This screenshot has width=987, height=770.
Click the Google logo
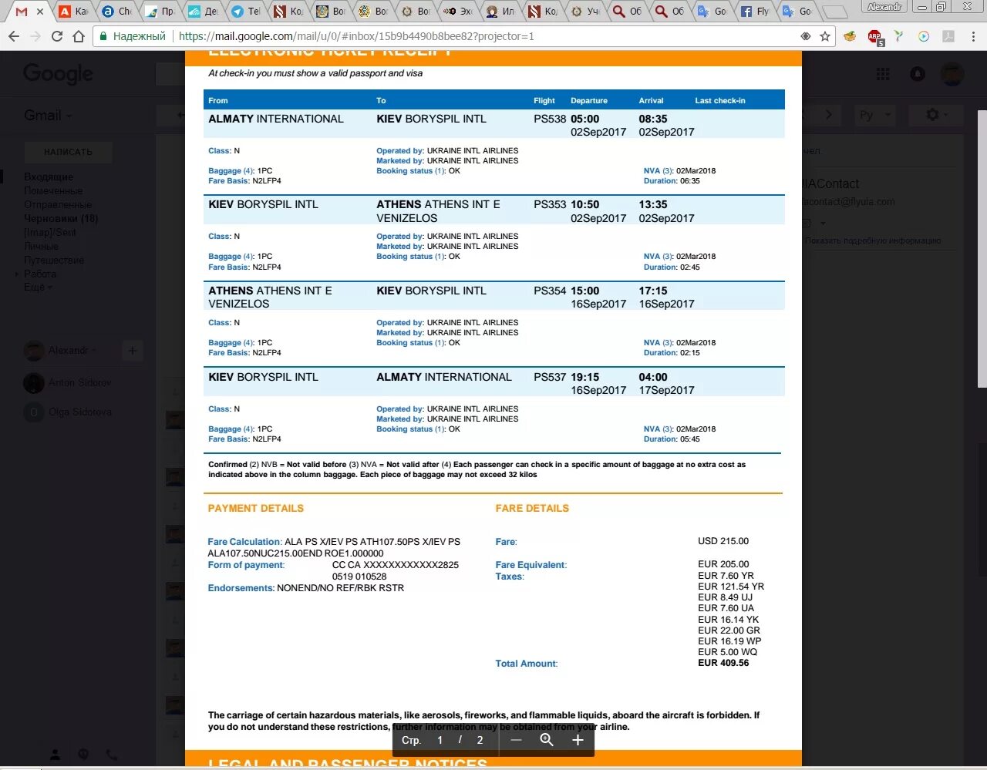58,74
